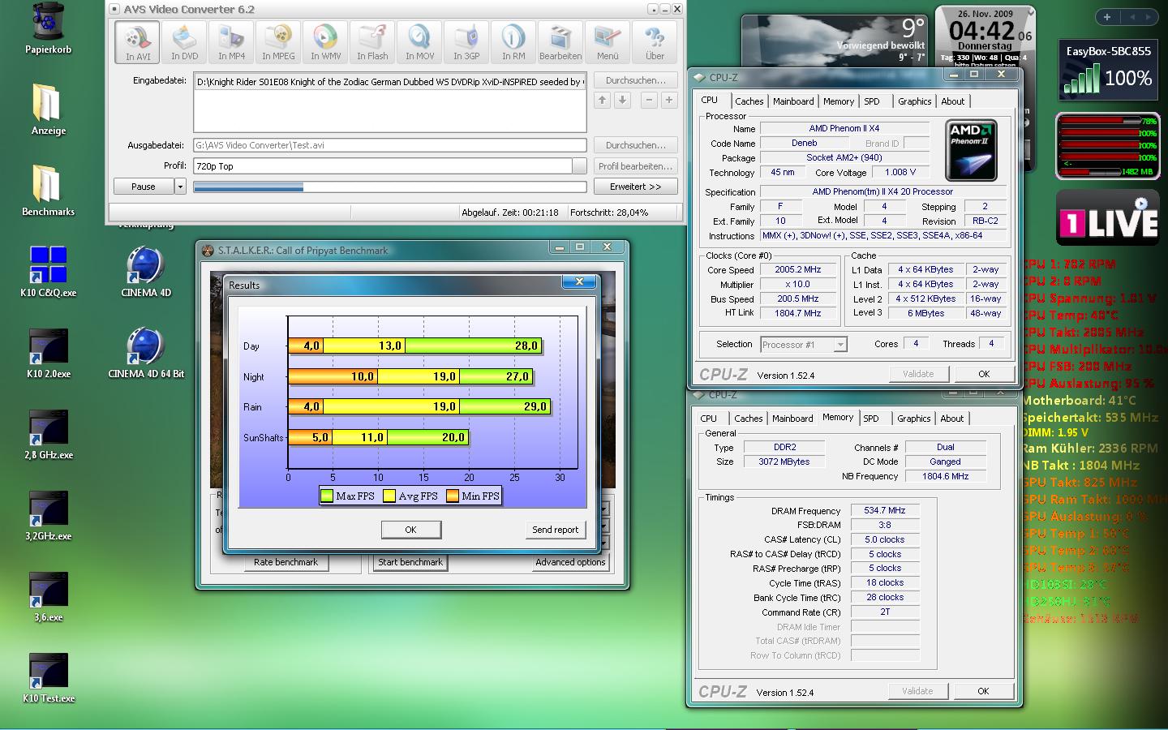Expand the Pause button arrow menu

click(x=180, y=187)
